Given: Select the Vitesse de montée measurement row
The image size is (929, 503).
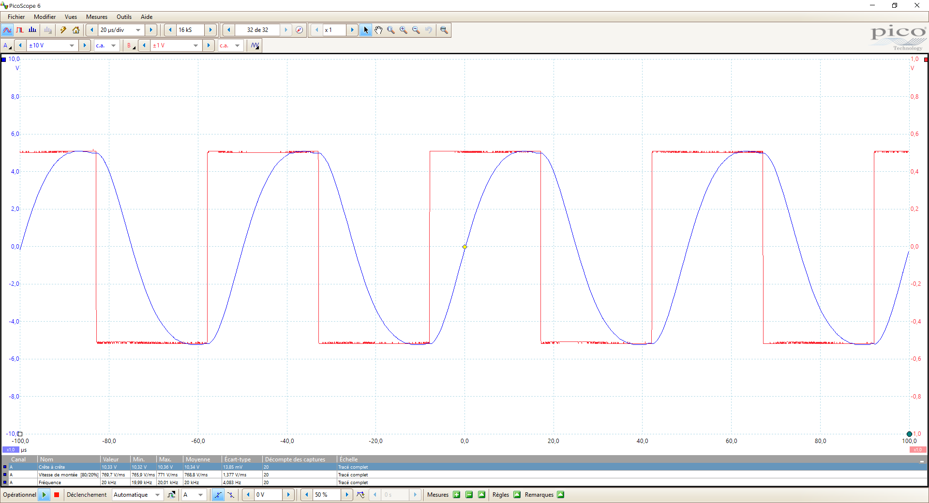Looking at the screenshot, I should (464, 475).
